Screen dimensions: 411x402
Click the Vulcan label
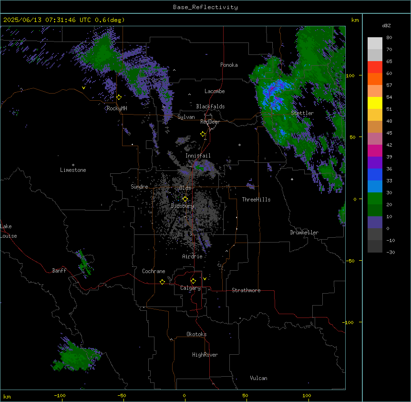(x=258, y=378)
